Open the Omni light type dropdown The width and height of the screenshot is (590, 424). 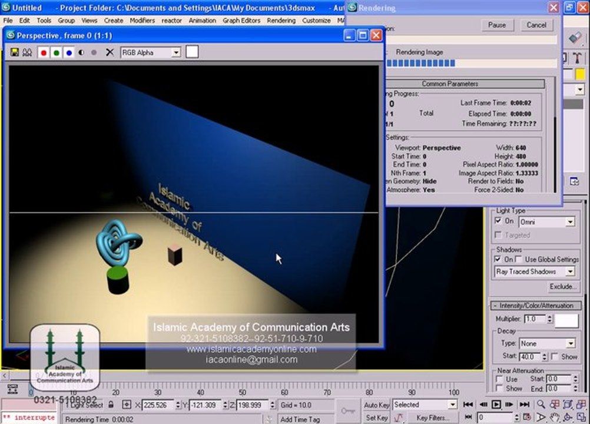(570, 222)
